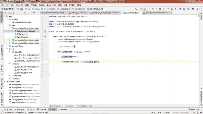203x114 pixels.
Task: Select local.properties file
Action: click(x=23, y=102)
